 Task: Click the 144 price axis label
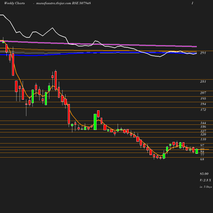(203, 123)
